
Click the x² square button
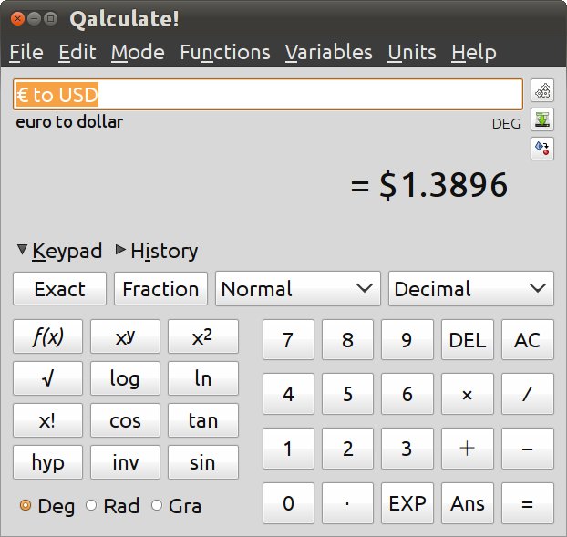[203, 336]
